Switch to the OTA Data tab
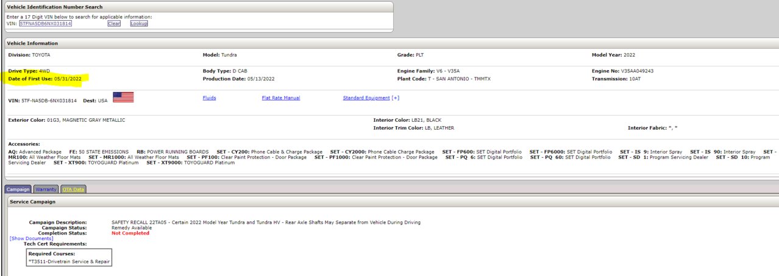 point(73,189)
